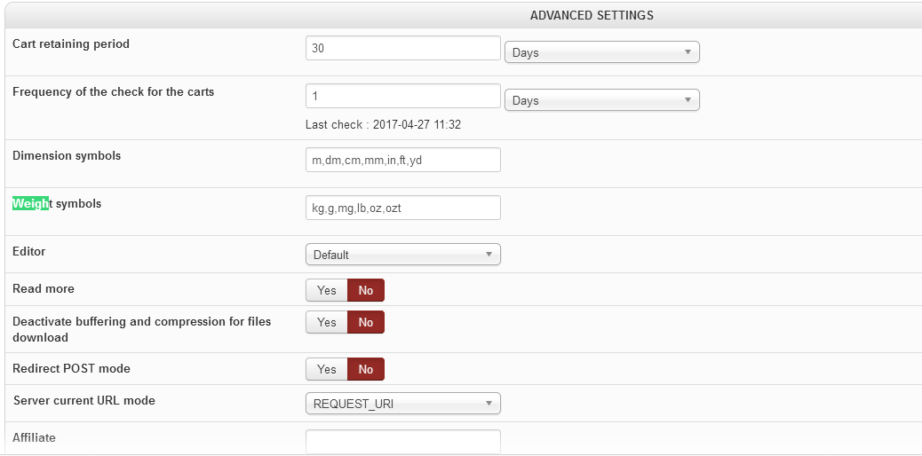The height and width of the screenshot is (456, 922).
Task: Select No for Deactivate buffering and compression
Action: click(x=366, y=322)
